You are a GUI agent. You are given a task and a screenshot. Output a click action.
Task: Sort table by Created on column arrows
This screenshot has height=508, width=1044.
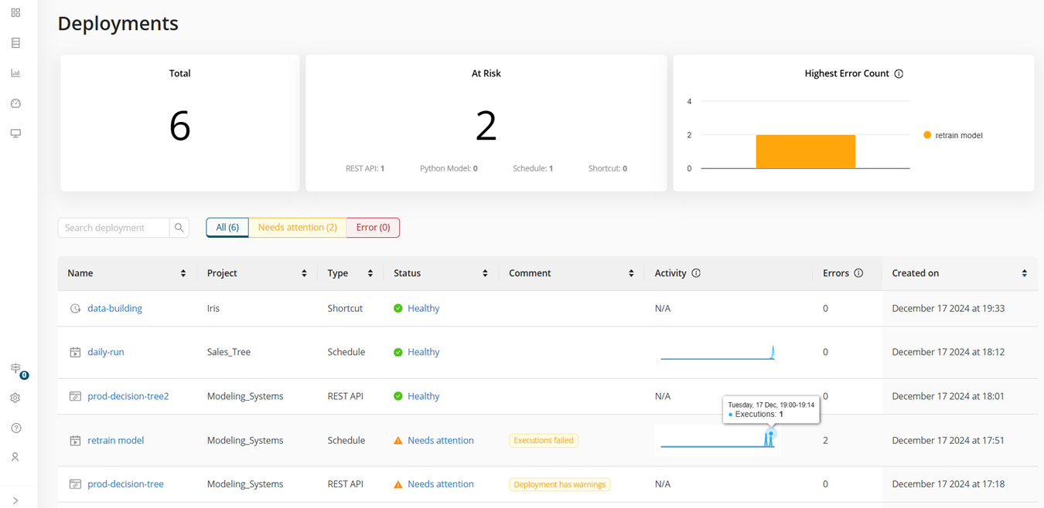click(1025, 273)
